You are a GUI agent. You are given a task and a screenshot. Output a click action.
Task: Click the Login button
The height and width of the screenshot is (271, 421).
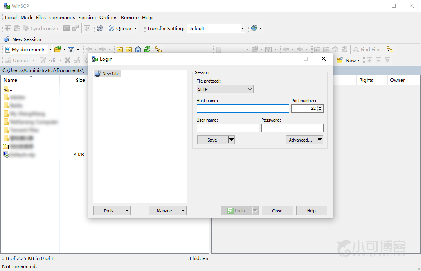237,211
